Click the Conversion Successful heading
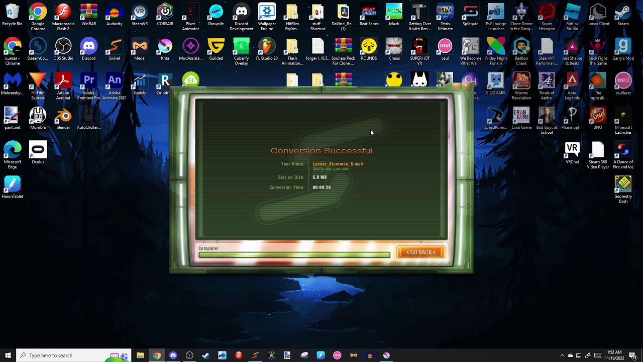 point(321,150)
